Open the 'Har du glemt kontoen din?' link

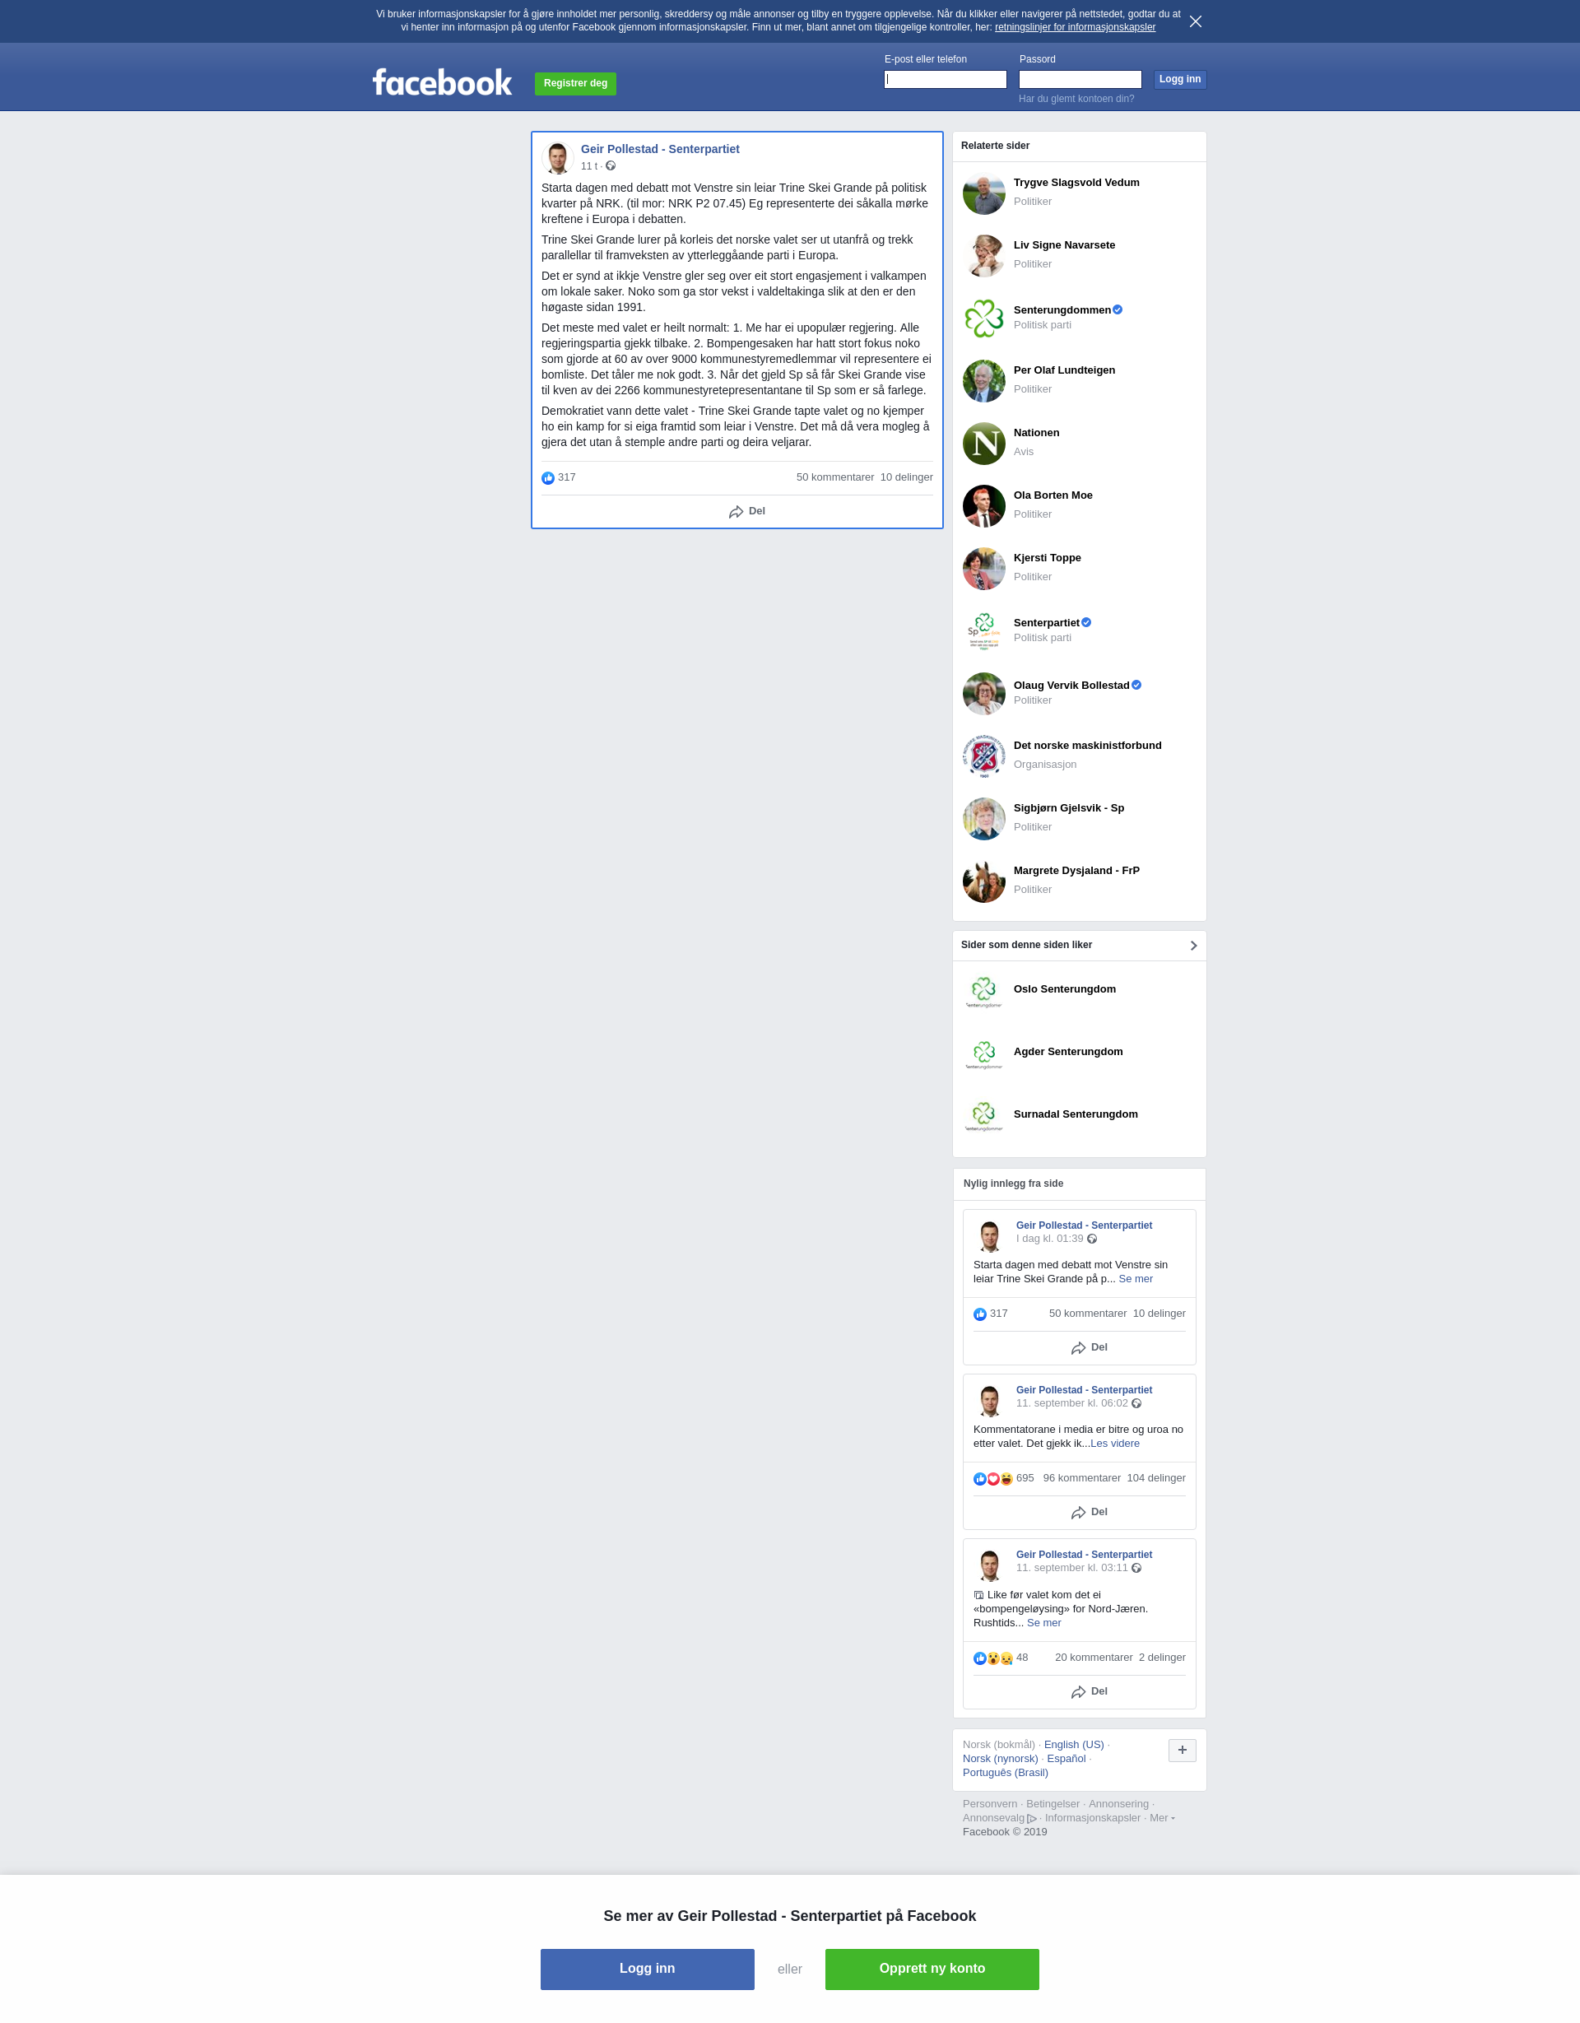[x=1076, y=99]
